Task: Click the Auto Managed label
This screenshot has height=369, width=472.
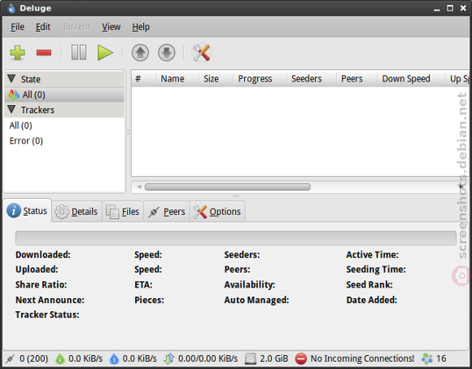Action: (256, 300)
